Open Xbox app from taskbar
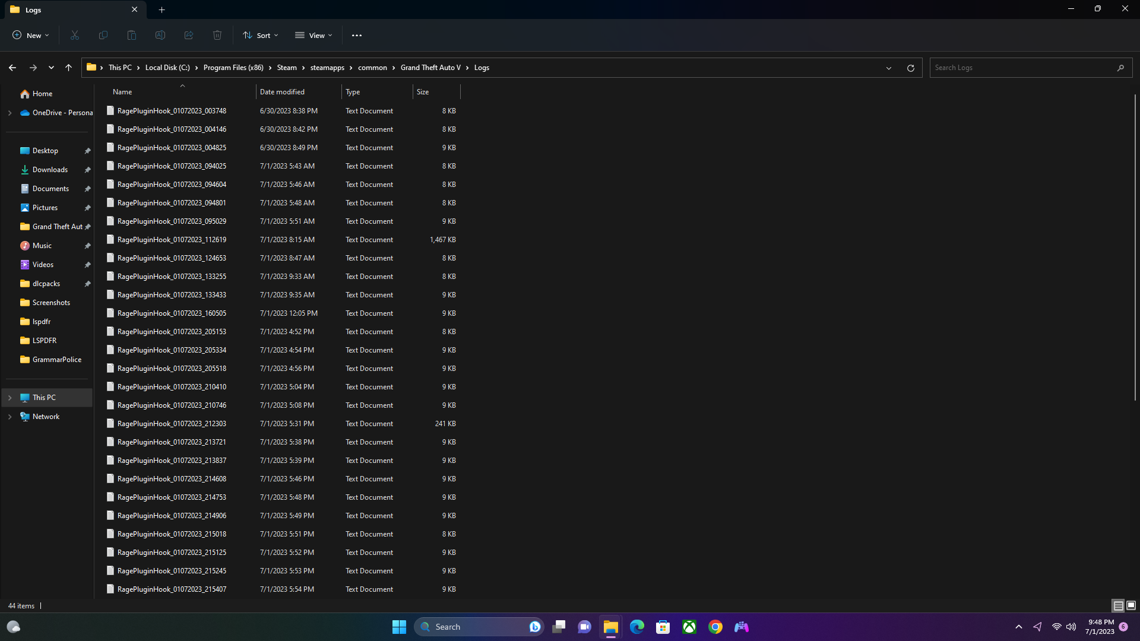Screen dimensions: 1140x641 [x=689, y=627]
